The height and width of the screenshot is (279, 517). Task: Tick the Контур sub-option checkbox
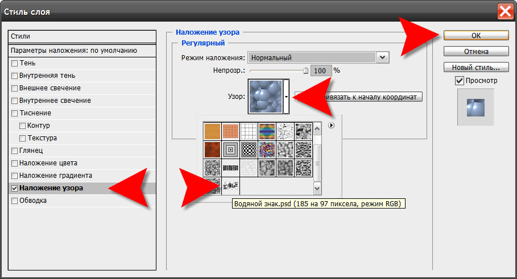coord(22,126)
